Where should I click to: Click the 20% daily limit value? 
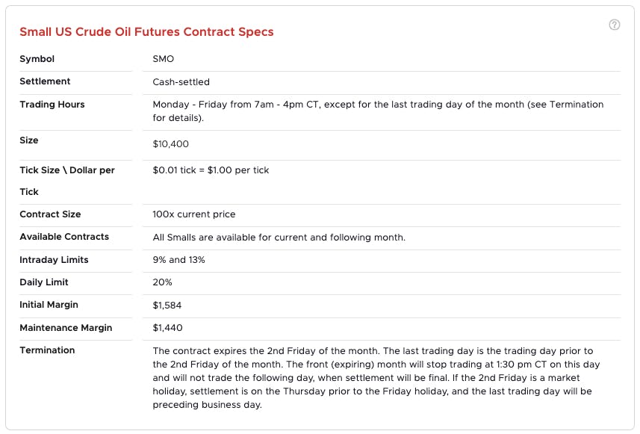pos(162,282)
